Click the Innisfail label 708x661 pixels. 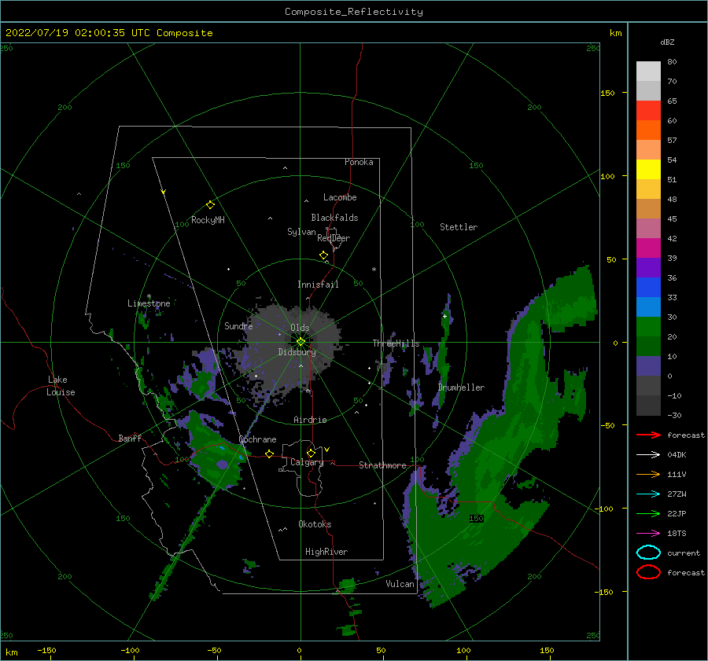[318, 285]
